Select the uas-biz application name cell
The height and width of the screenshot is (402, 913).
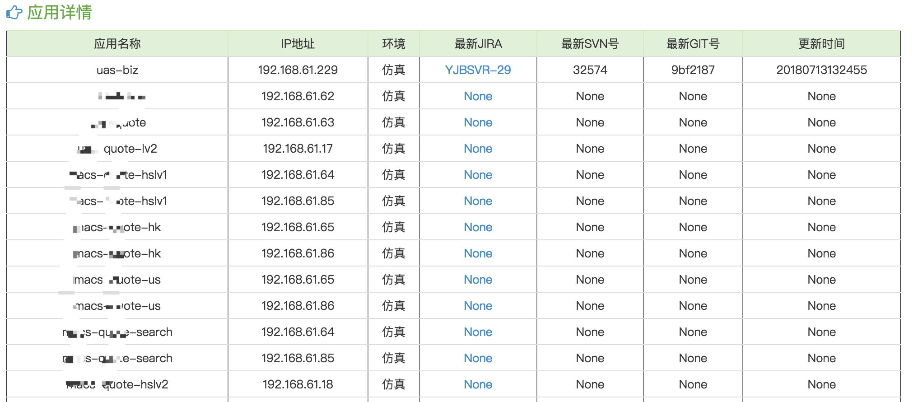click(x=117, y=70)
